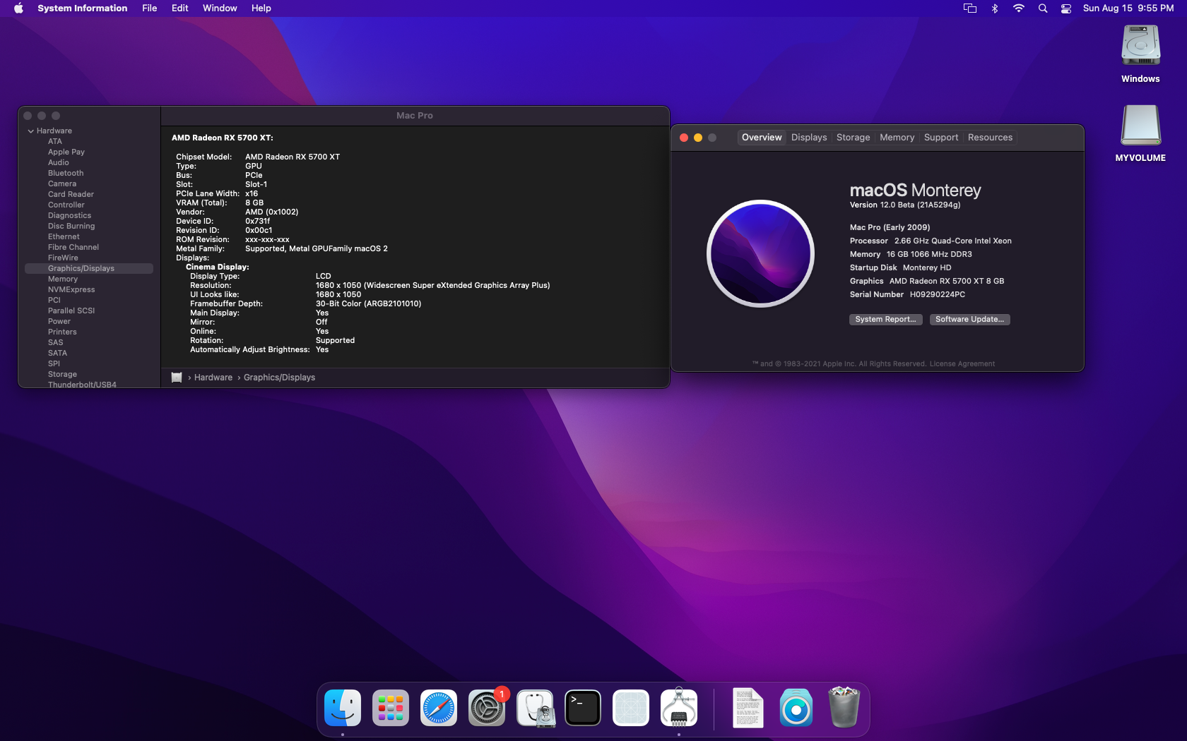Open the Bluetooth menu bar icon
The width and height of the screenshot is (1187, 741).
[995, 8]
